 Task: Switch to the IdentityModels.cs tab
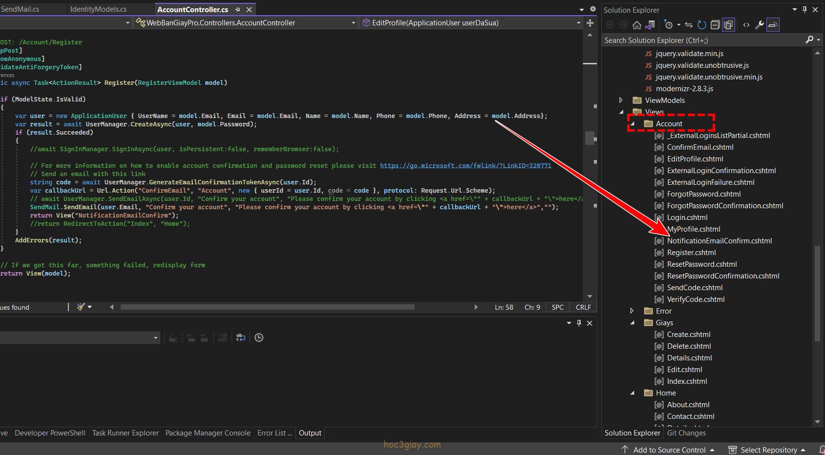coord(98,9)
